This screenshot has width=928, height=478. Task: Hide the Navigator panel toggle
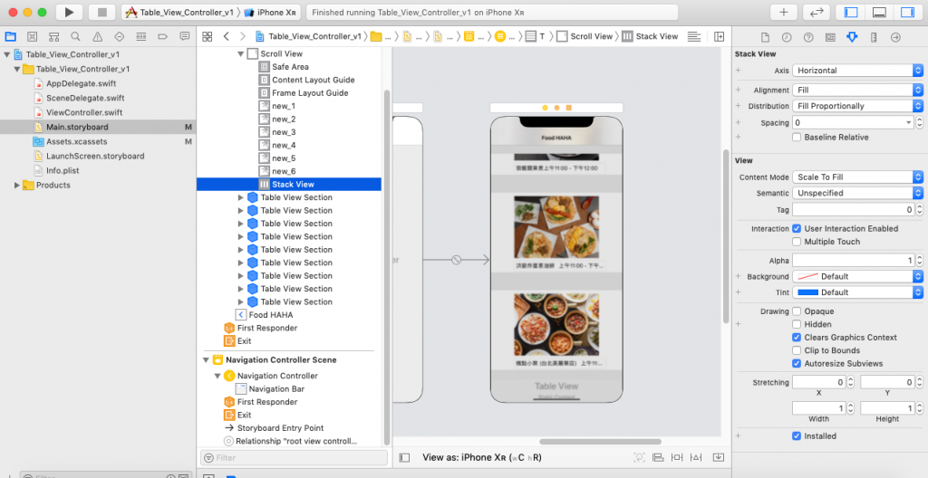click(x=850, y=13)
